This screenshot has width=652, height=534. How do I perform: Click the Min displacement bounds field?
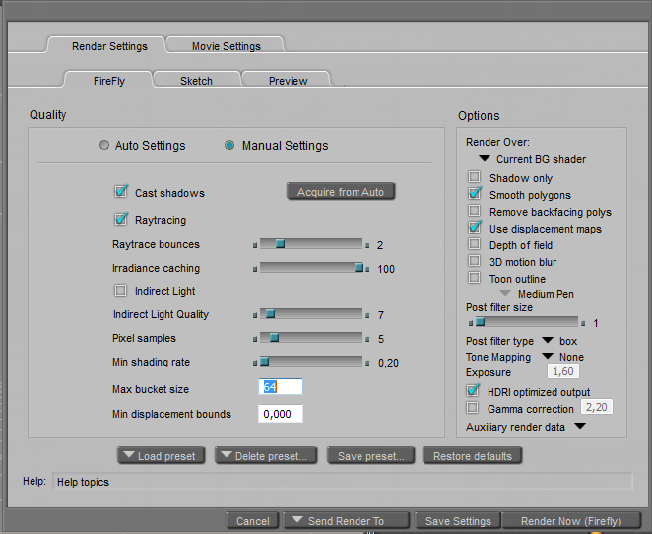click(281, 414)
